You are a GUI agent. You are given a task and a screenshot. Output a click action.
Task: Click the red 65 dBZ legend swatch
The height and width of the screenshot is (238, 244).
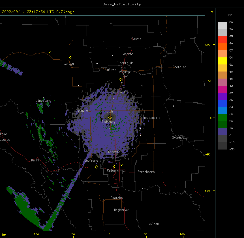pyautogui.click(x=222, y=40)
